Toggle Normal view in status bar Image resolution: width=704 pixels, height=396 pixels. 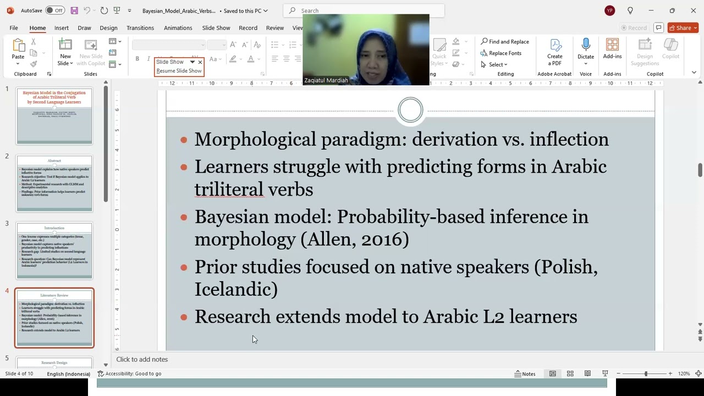coord(553,373)
